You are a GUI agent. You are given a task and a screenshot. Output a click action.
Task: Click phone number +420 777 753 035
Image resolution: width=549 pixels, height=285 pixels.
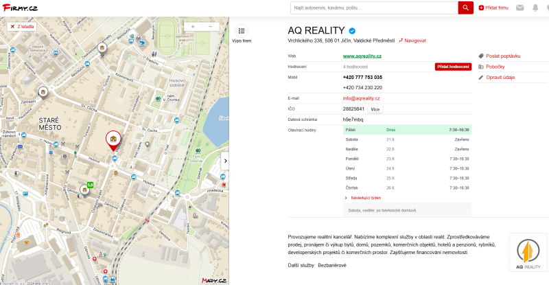[362, 77]
